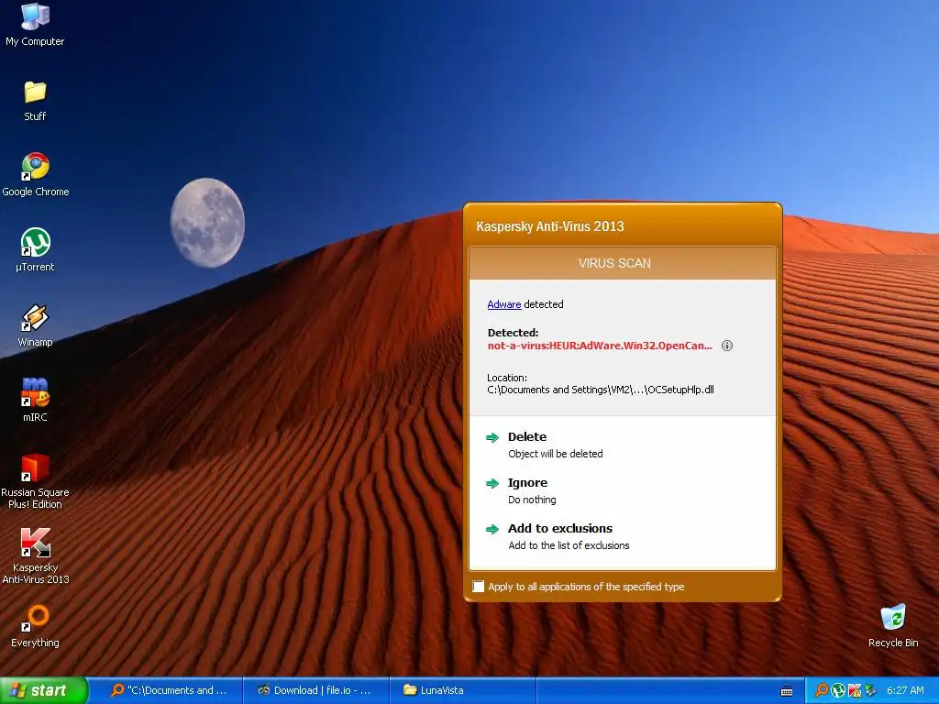This screenshot has height=704, width=939.
Task: Open the Adware link in the Kaspersky alert
Action: click(x=504, y=304)
